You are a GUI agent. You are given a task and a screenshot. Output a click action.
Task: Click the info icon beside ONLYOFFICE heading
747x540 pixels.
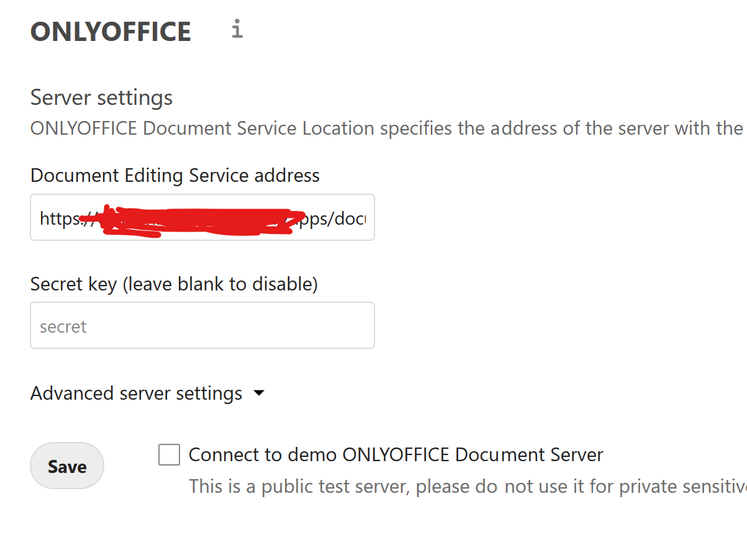point(237,29)
